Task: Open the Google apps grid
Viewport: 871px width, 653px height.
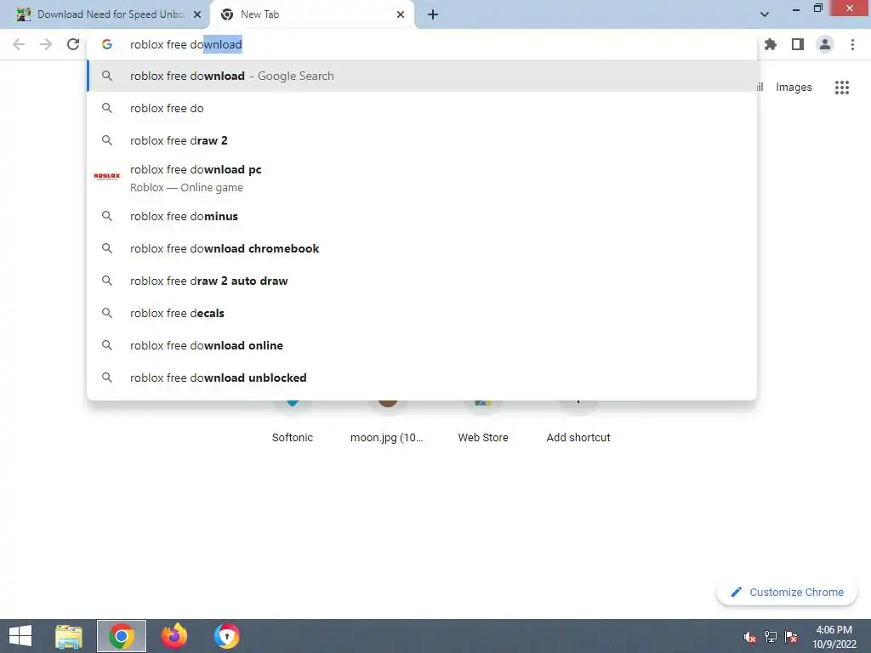Action: tap(842, 88)
